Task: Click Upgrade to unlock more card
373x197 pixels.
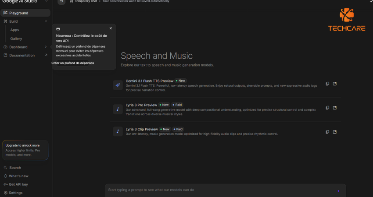Action: (x=25, y=150)
